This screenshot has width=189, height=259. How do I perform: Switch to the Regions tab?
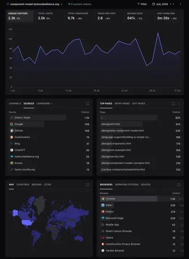pos(37,185)
